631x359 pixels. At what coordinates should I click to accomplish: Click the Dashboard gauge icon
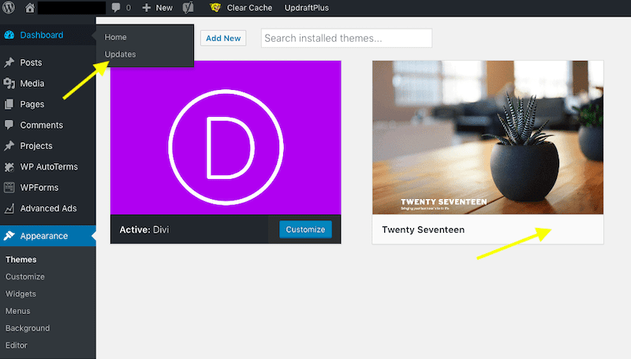point(9,35)
